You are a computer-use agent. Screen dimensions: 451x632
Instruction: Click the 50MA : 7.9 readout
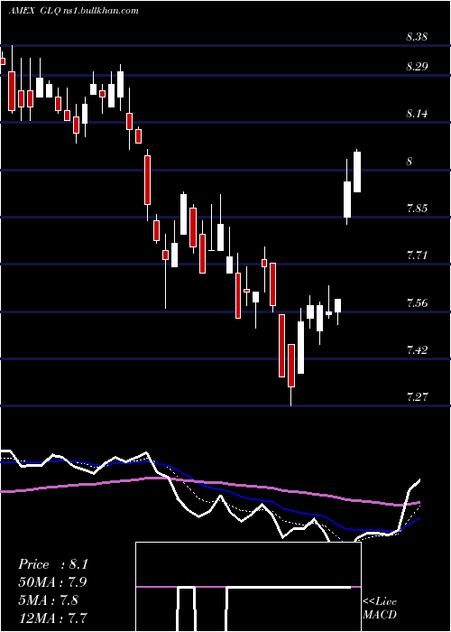(52, 582)
